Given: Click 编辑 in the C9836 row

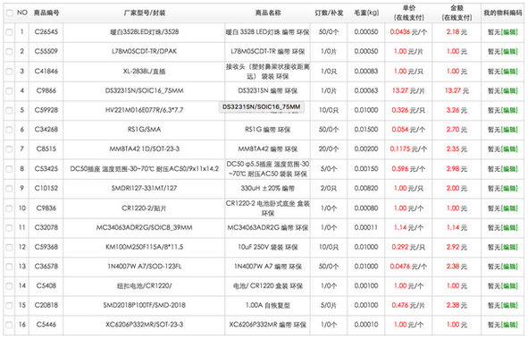Looking at the screenshot, I should click(509, 208).
